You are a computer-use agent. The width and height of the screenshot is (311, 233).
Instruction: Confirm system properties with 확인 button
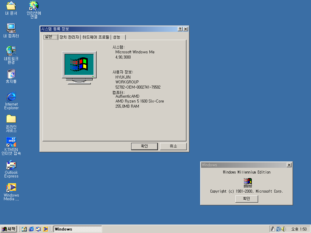coord(144,146)
